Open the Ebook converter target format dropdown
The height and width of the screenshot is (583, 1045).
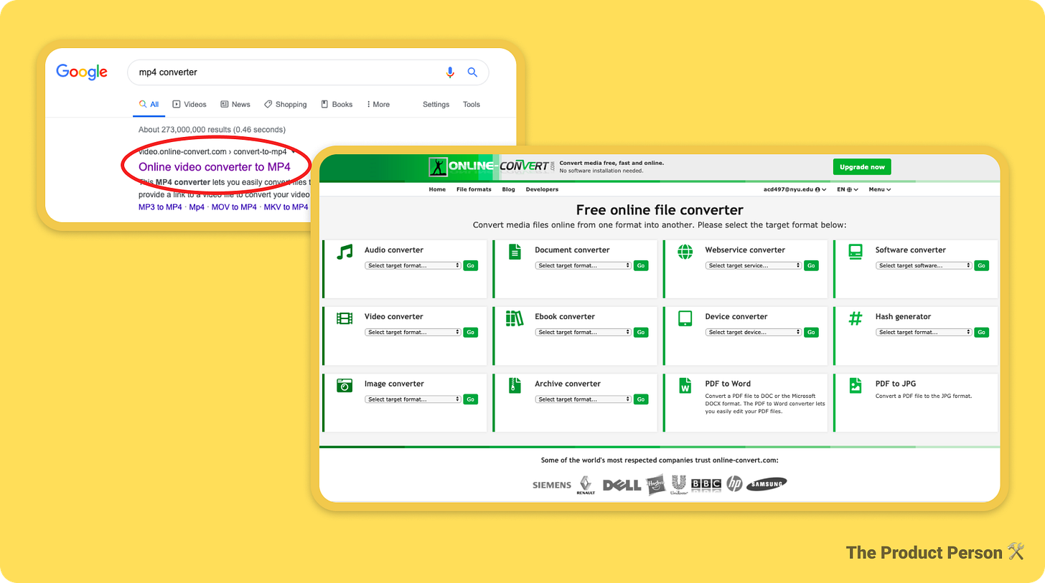click(x=583, y=332)
